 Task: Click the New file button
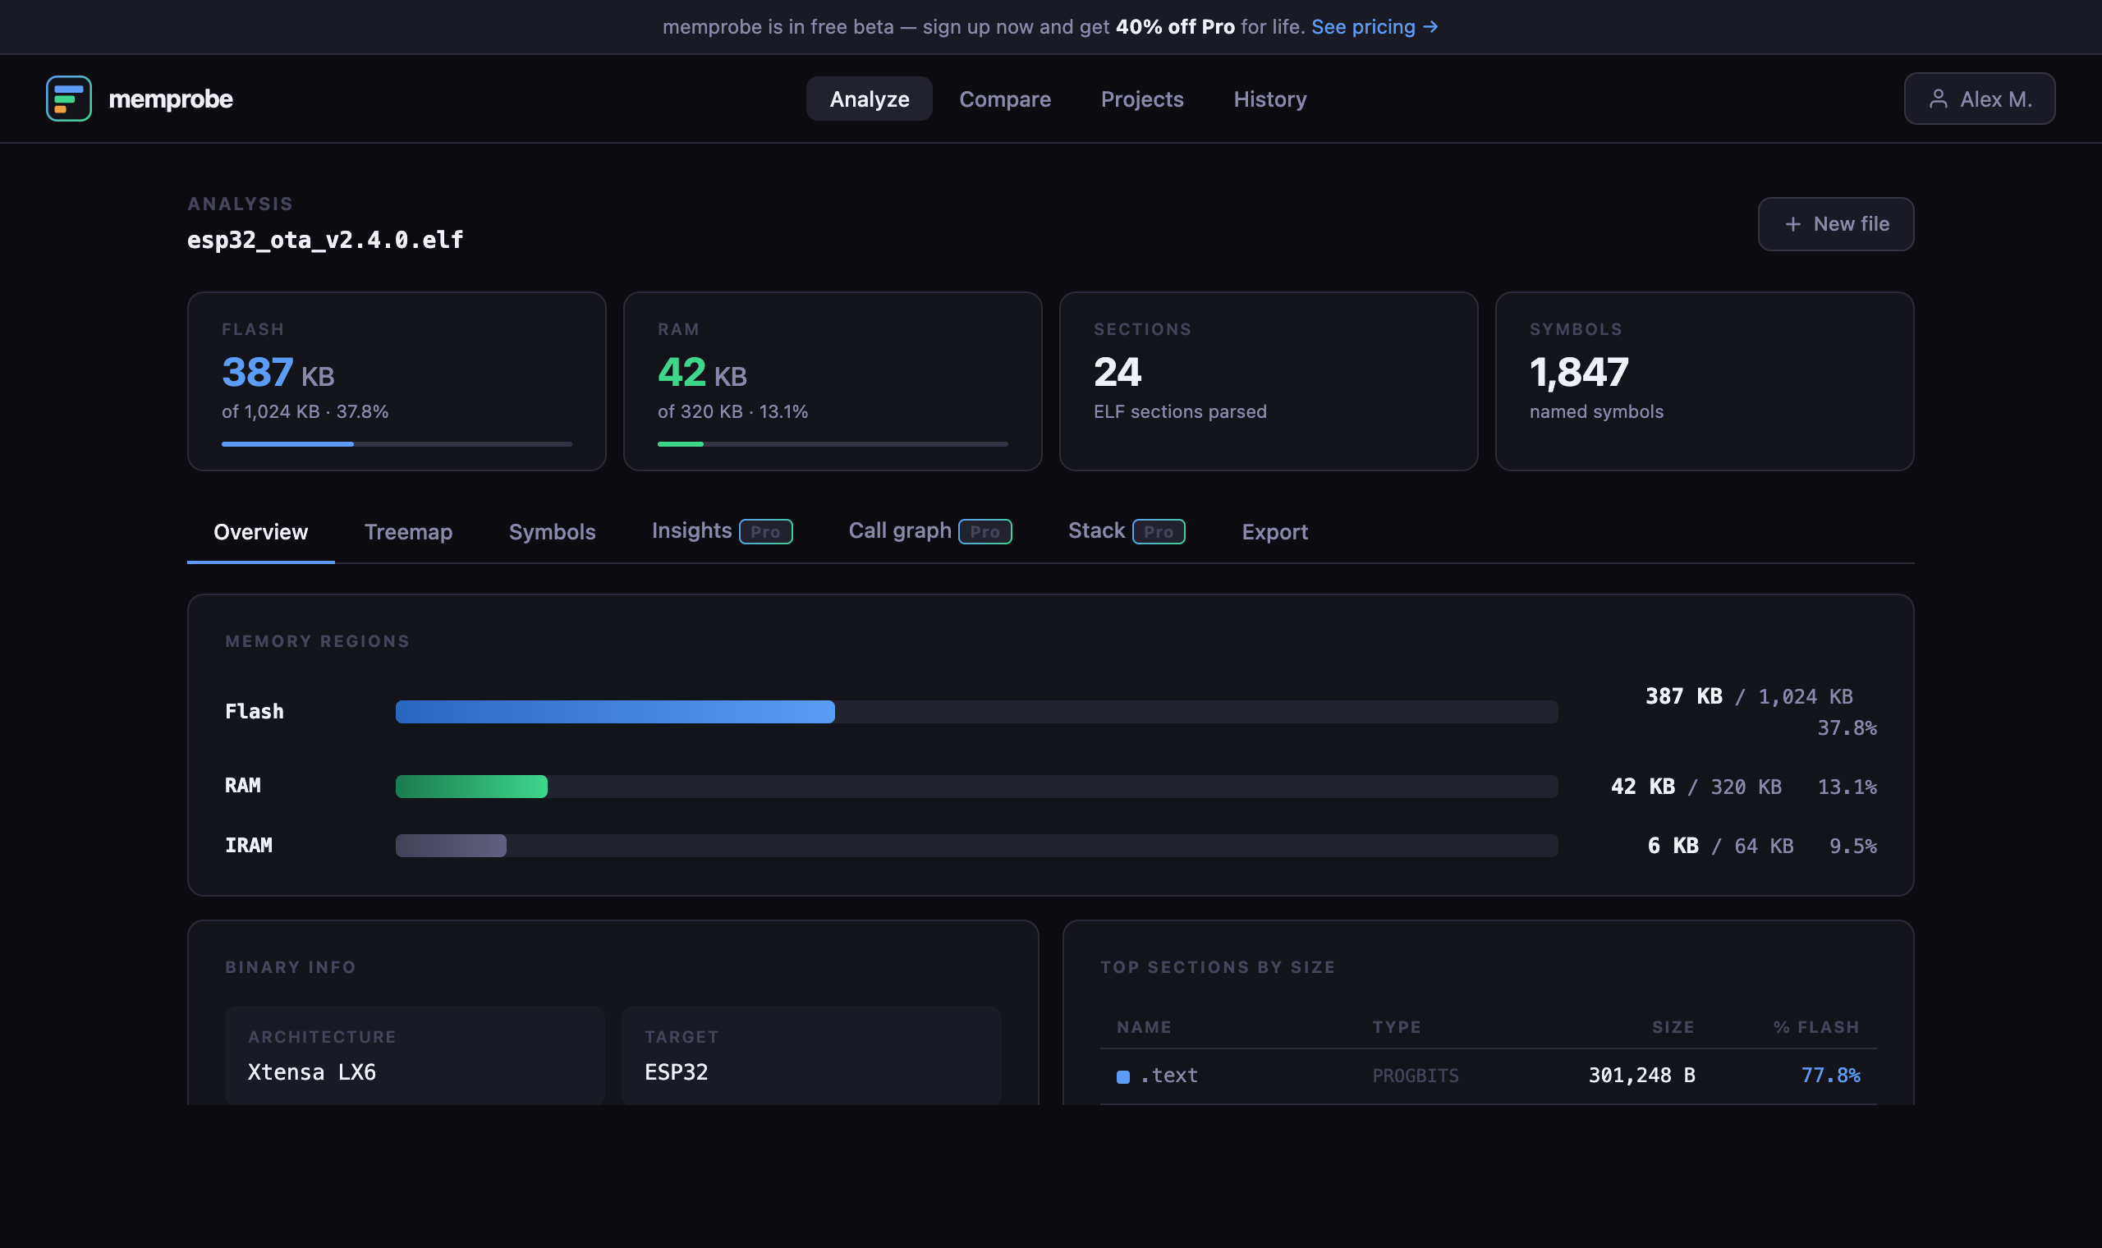pyautogui.click(x=1835, y=223)
